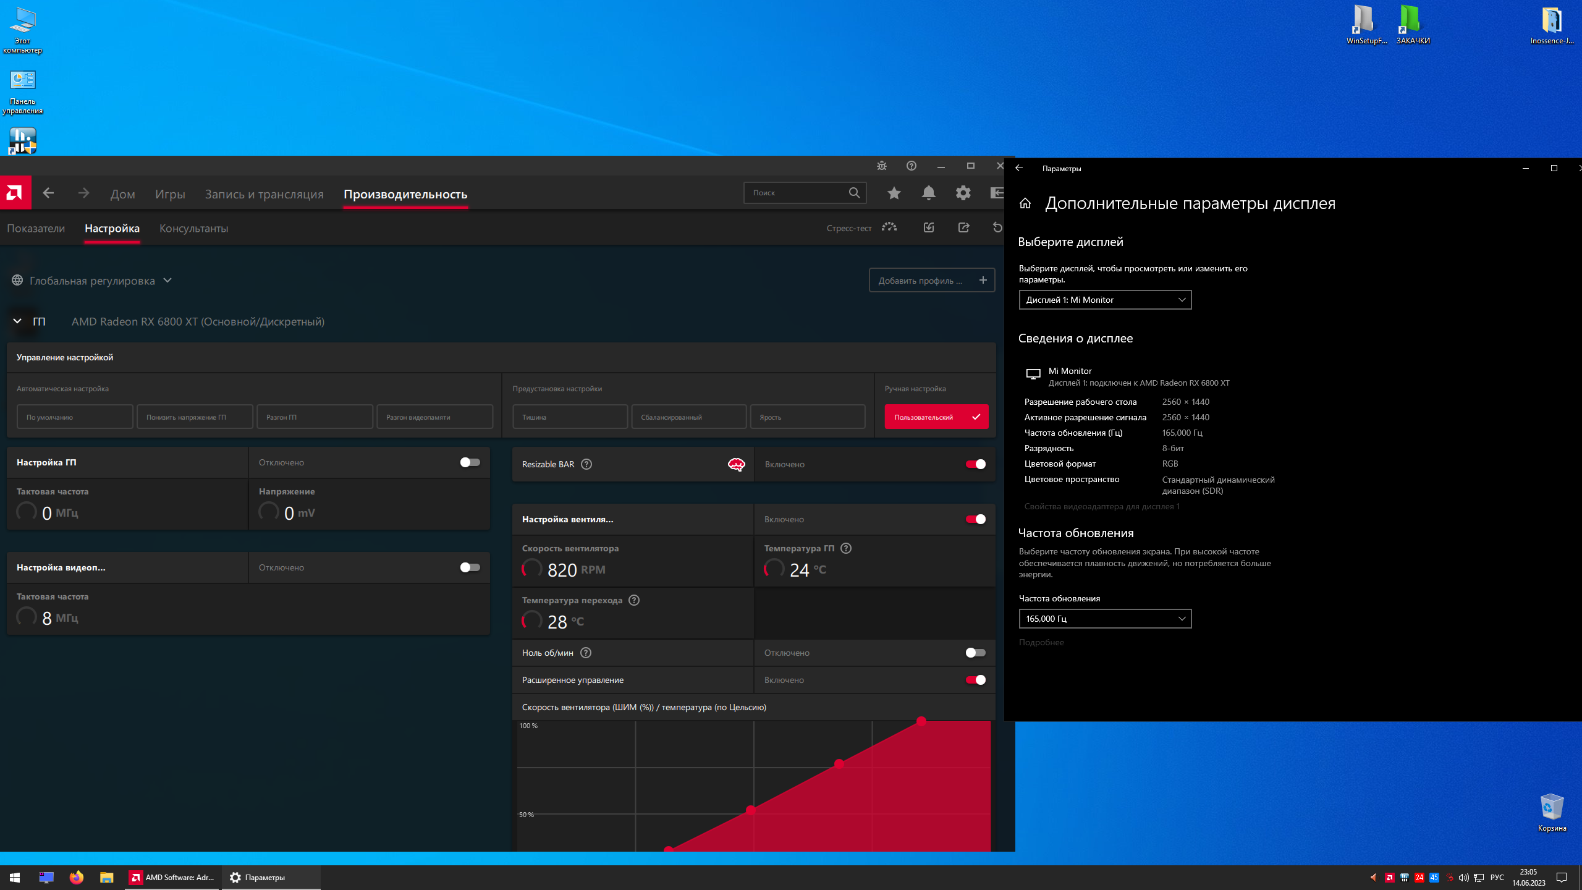Switch to the Games tab
The image size is (1582, 890).
point(170,194)
